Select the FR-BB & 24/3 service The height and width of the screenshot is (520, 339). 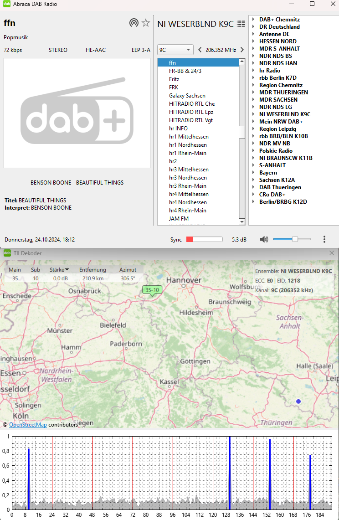coord(198,71)
